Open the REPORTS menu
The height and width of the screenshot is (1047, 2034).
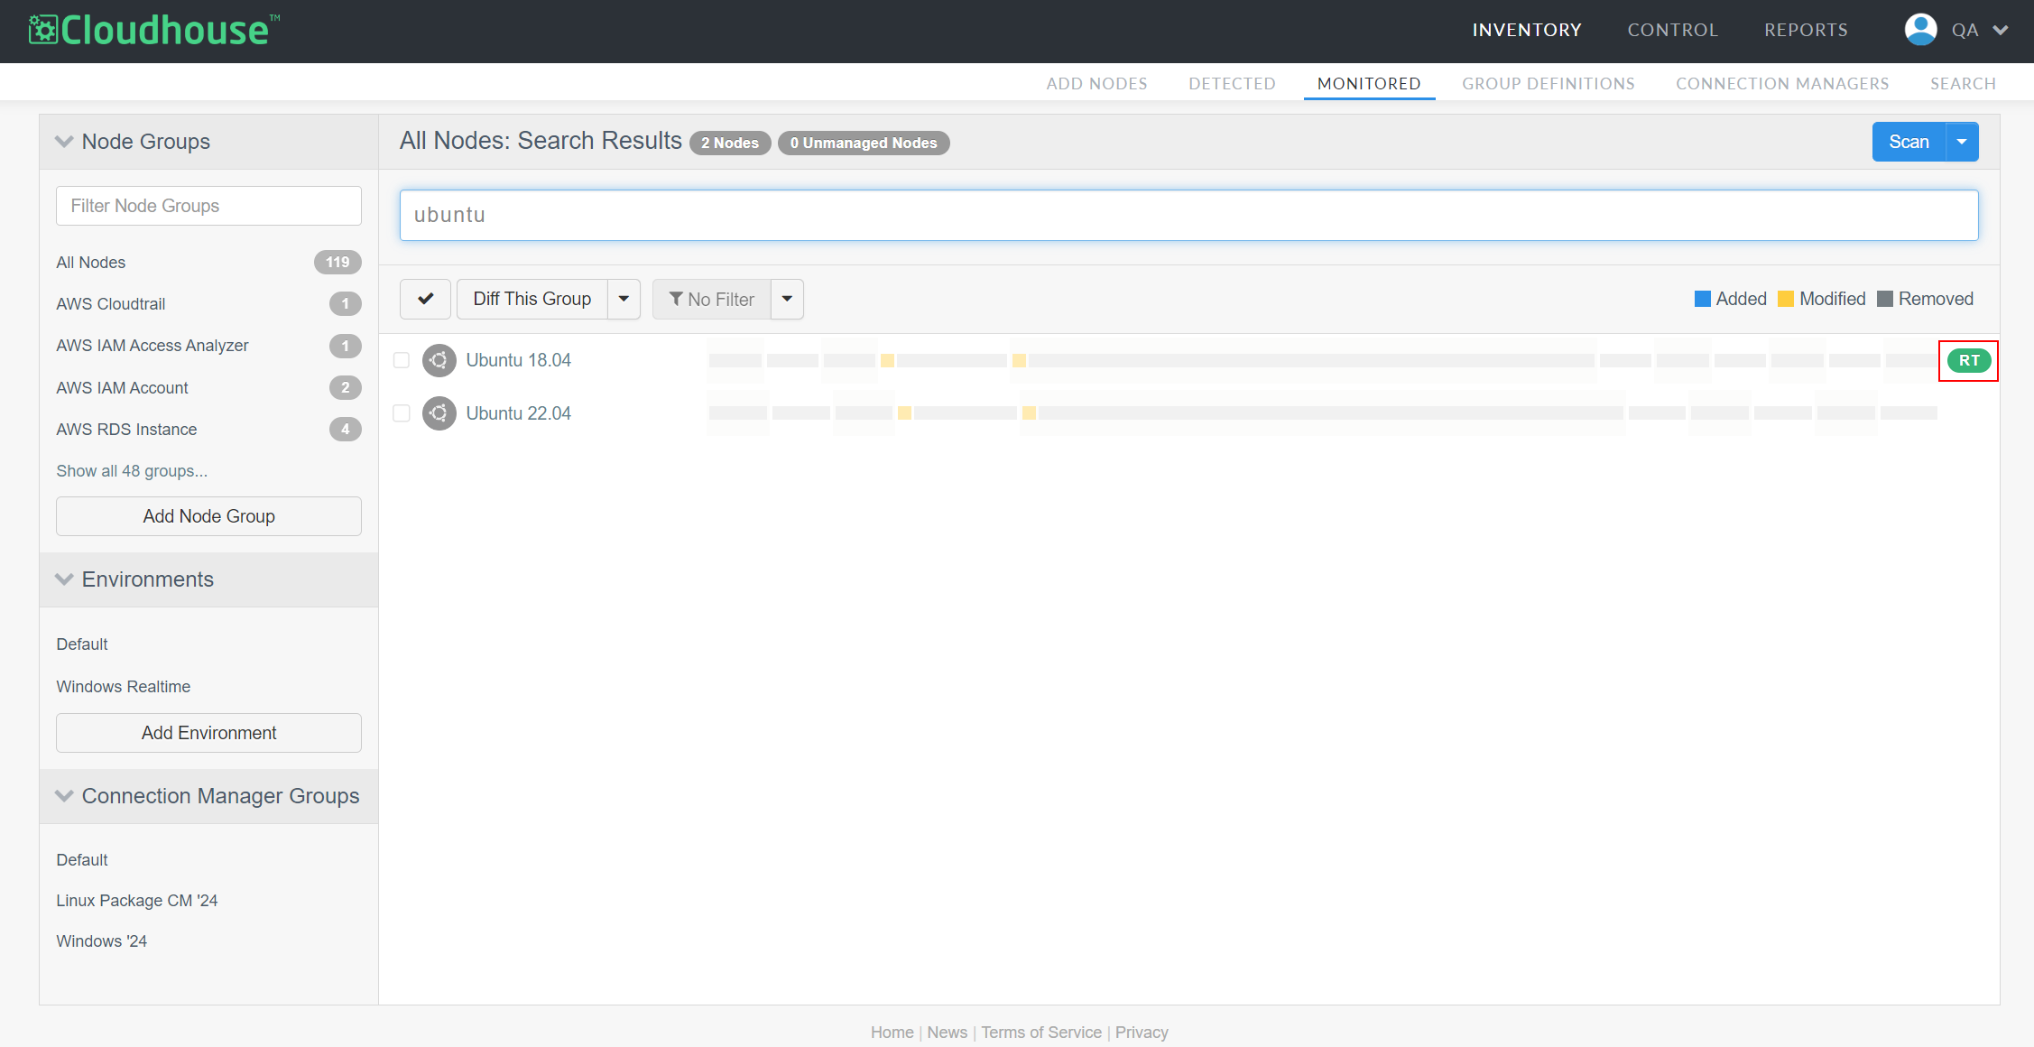[1806, 30]
